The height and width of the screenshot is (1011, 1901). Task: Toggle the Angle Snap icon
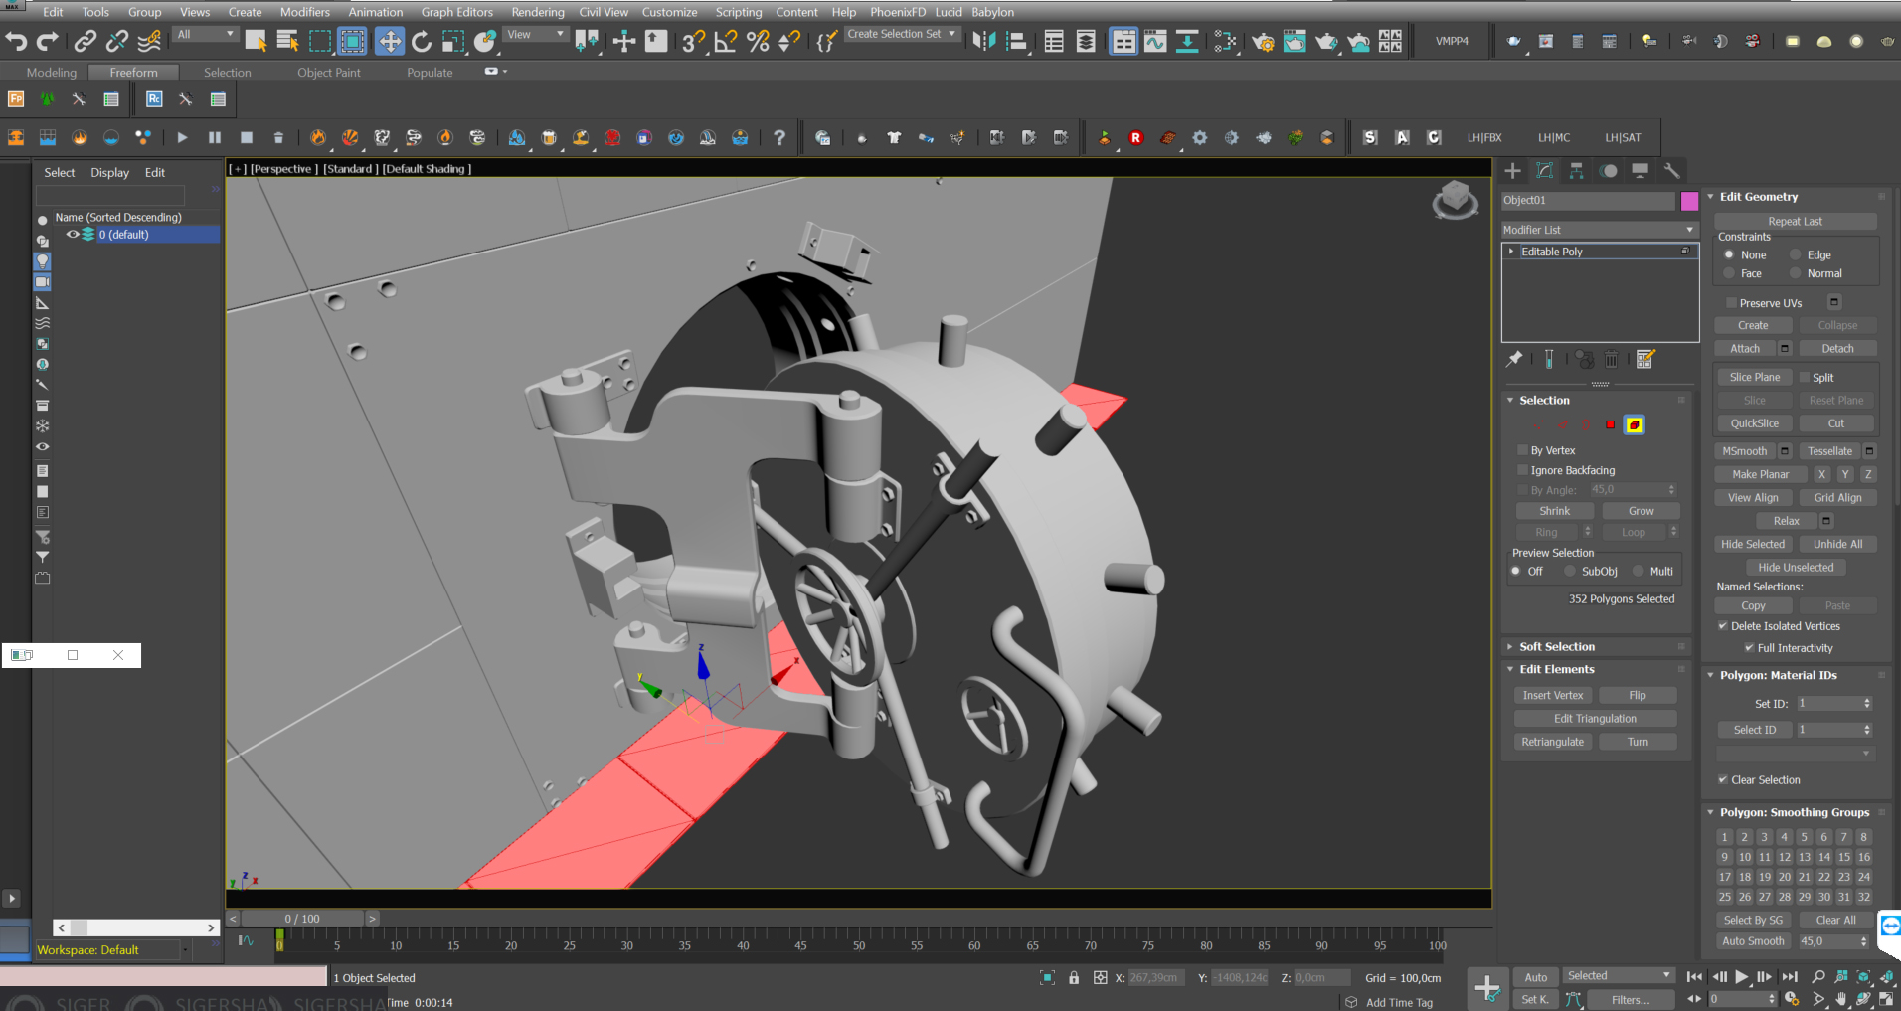726,41
